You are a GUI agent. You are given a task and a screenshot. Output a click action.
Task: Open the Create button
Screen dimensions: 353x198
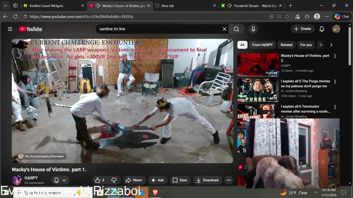(x=303, y=29)
